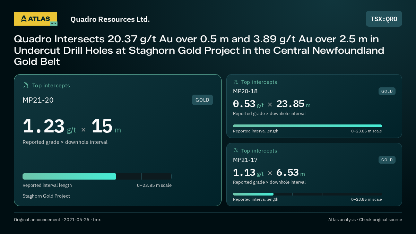
Task: Click "0–23.85 m scale" under the MP20-18 bar
Action: [366, 131]
